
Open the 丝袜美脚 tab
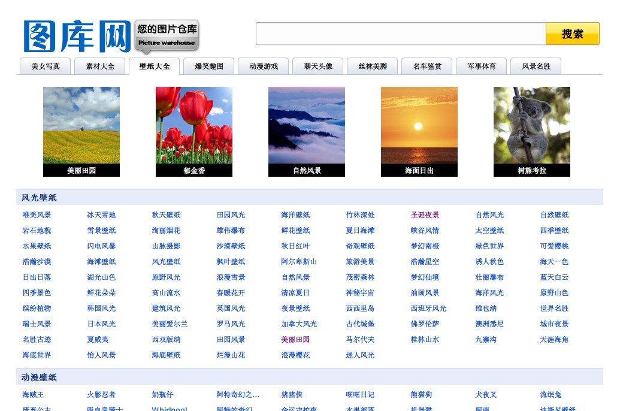tap(373, 66)
